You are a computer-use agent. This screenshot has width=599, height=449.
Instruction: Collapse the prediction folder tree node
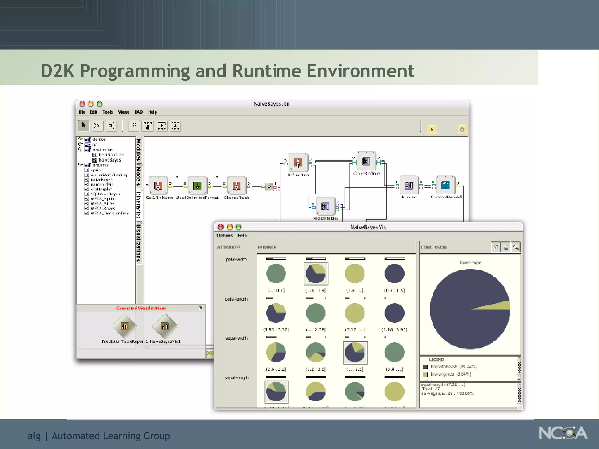[80, 150]
